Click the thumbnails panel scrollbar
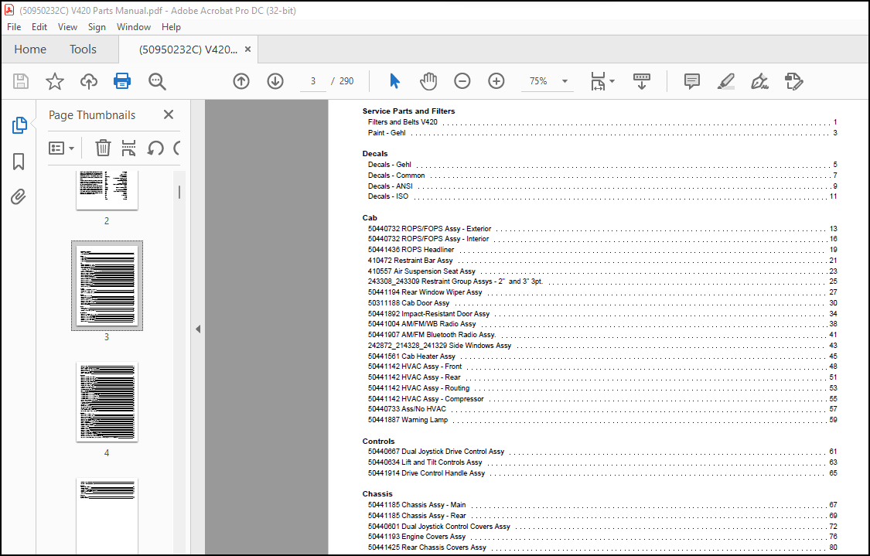The image size is (870, 556). 179,192
